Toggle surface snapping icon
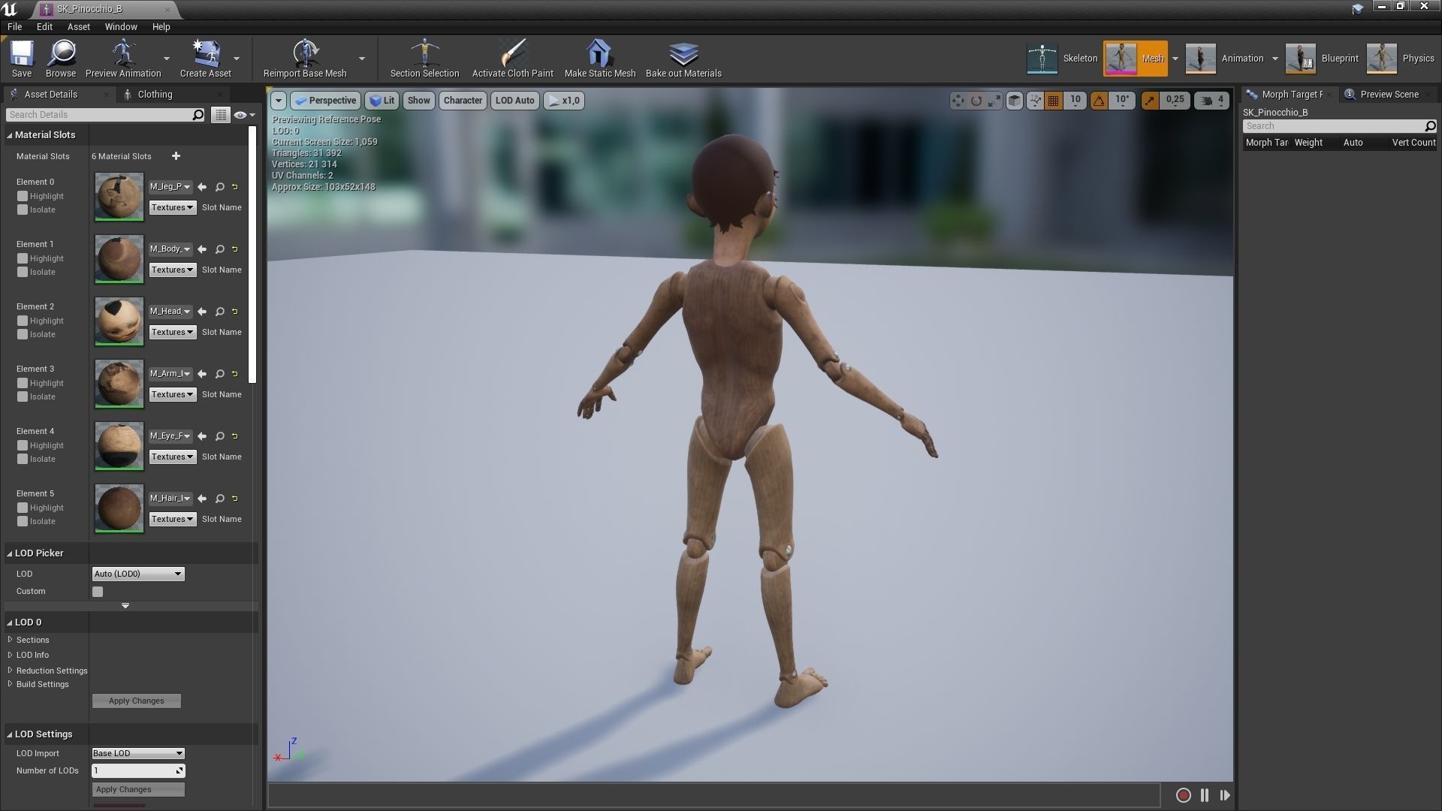The image size is (1442, 811). tap(1035, 101)
